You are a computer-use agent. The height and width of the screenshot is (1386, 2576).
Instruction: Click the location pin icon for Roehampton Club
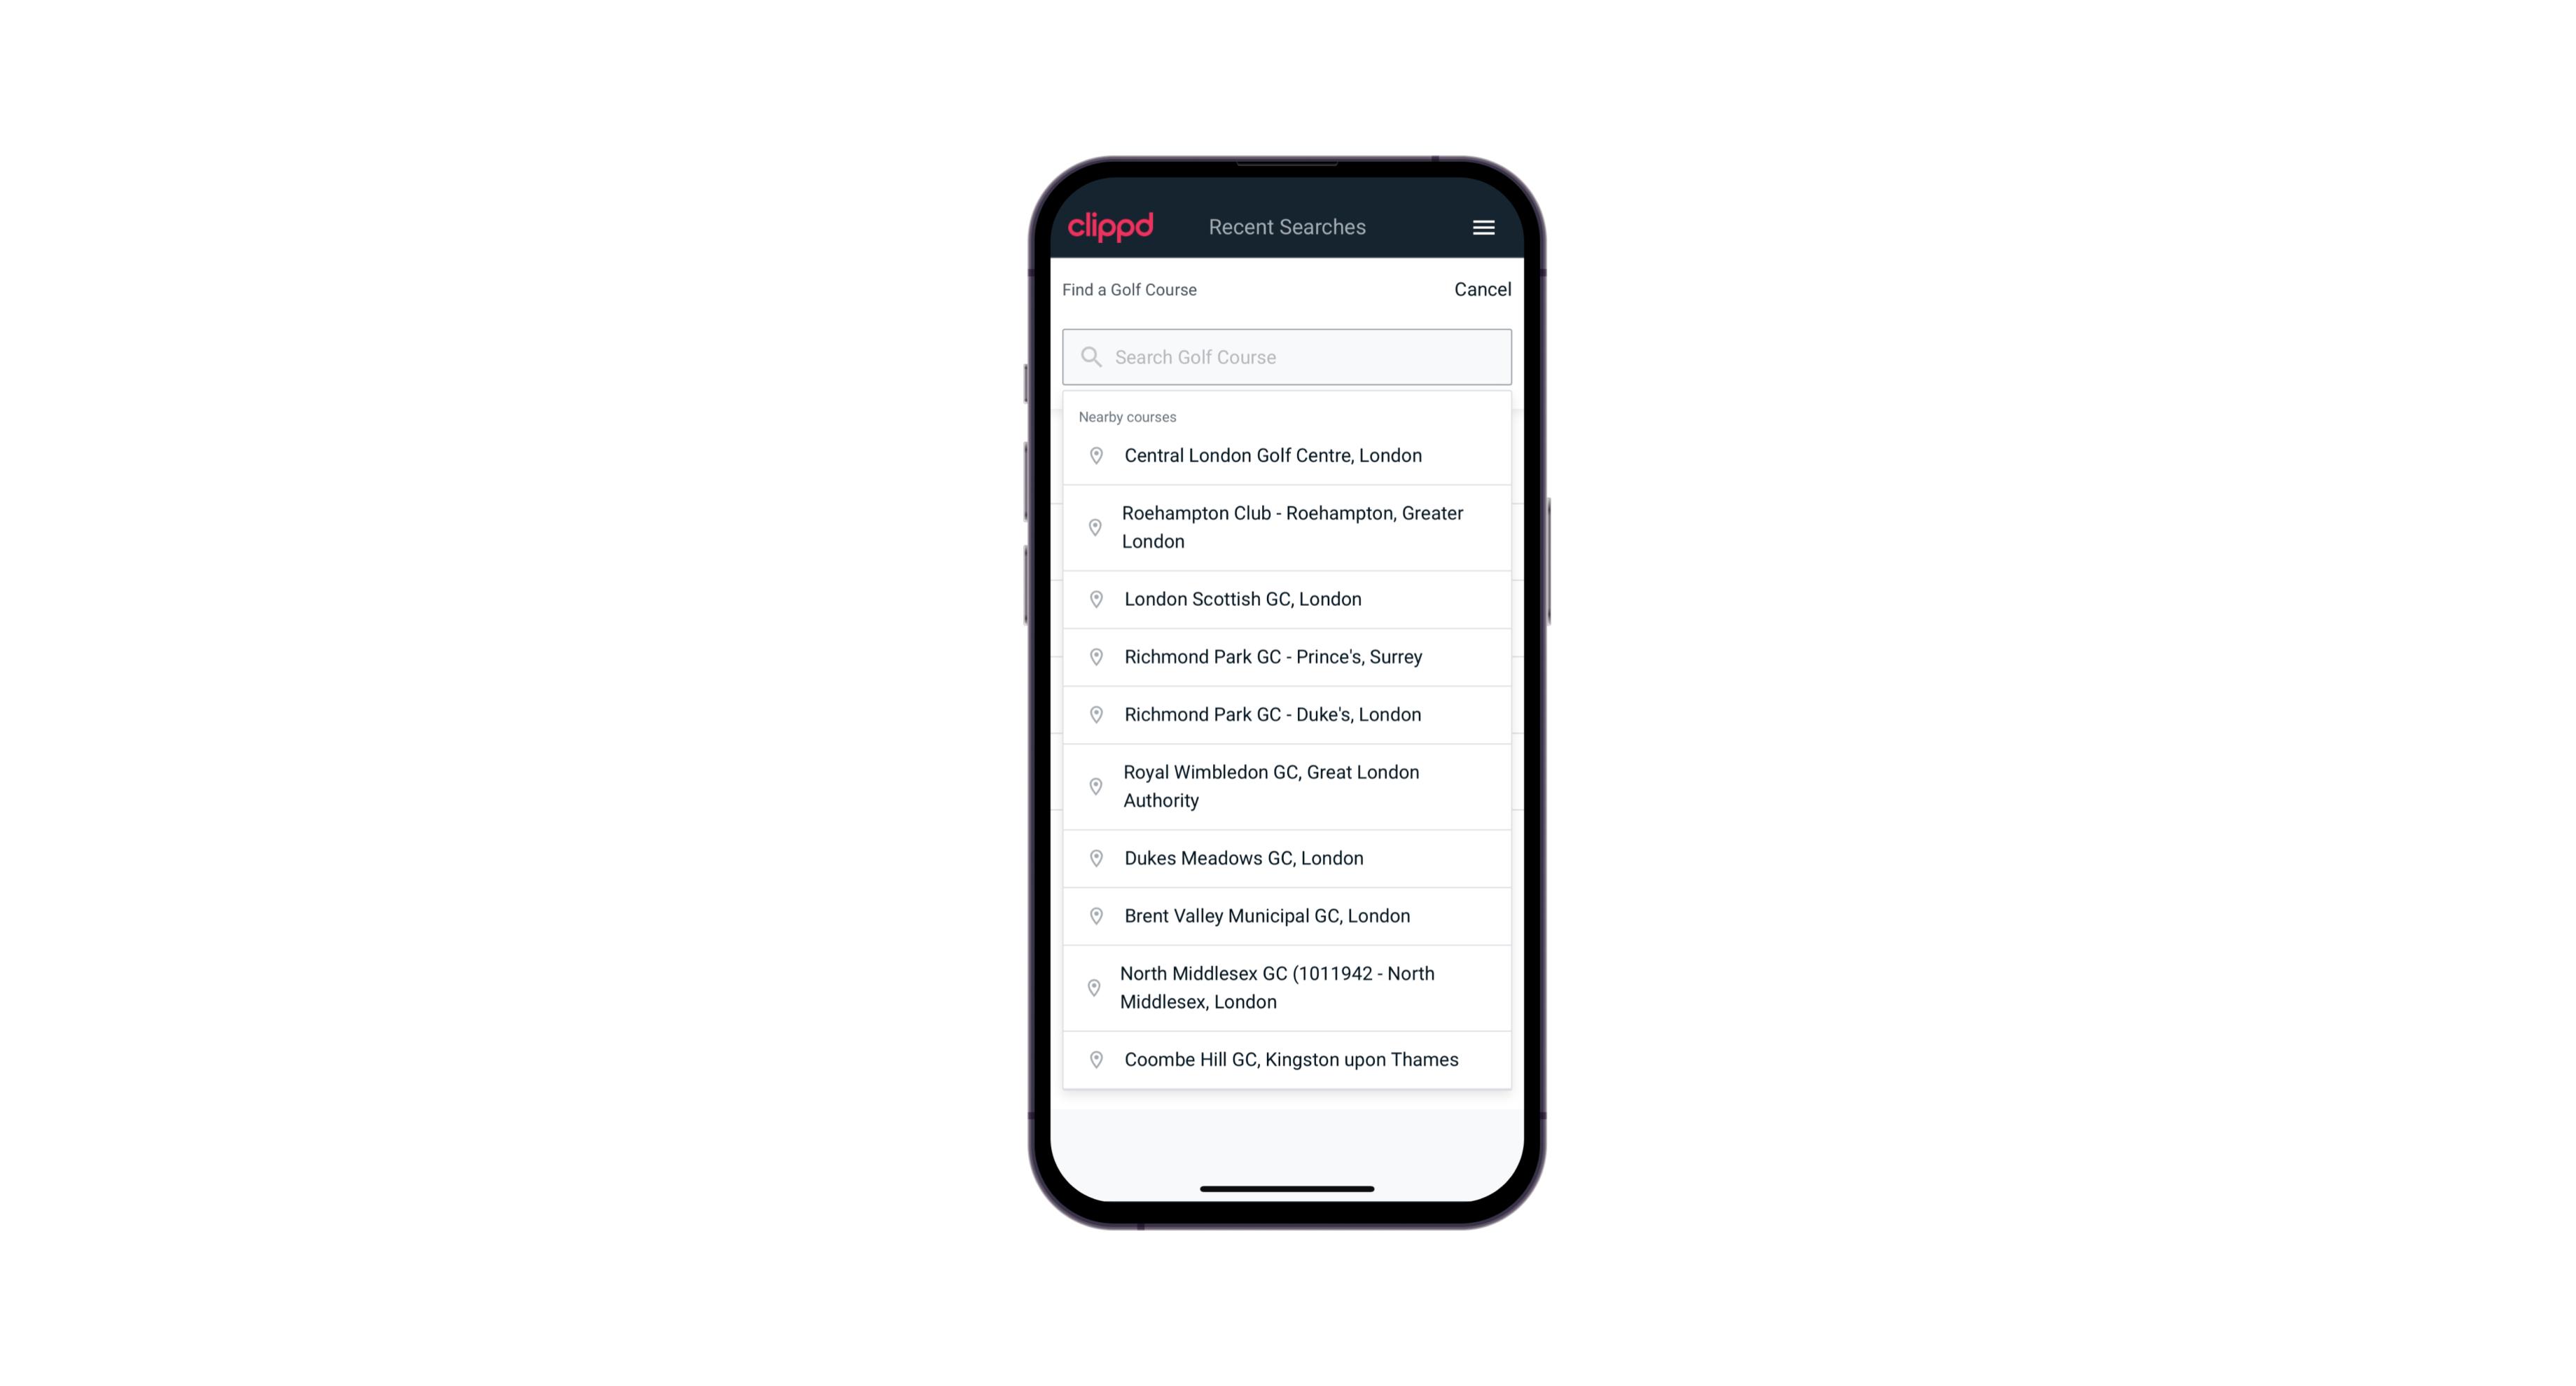coord(1093,527)
